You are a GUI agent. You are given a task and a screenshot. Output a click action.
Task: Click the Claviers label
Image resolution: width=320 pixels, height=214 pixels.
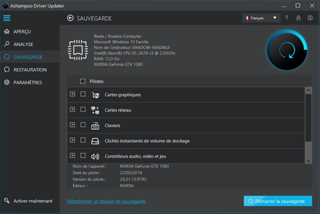(112, 125)
